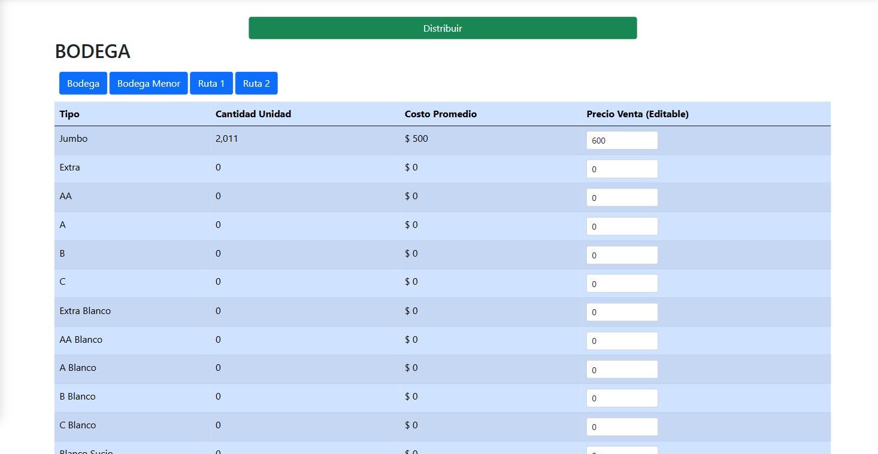Select the Ruta 2 button
The image size is (878, 454).
[256, 83]
